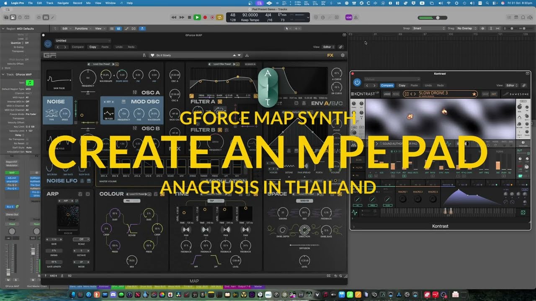Open Quick Help question mark button
Screen dimensions: 536x301
[21, 17]
